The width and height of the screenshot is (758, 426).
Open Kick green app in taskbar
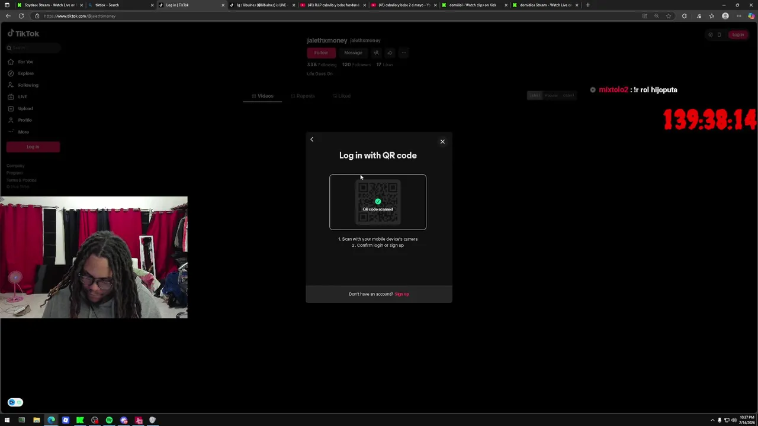point(80,420)
